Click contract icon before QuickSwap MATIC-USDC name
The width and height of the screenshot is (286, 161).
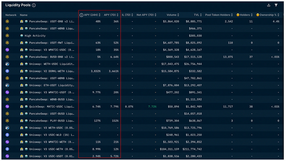point(26,106)
